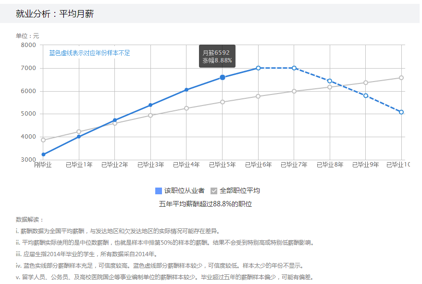The height and width of the screenshot is (284, 422).
Task: Select the highlighted data point at 已毕业5年
Action: pyautogui.click(x=222, y=77)
